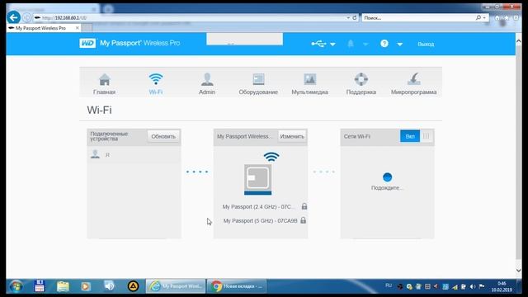Select My Passport (2.4 GHz) network entry
The width and height of the screenshot is (528, 297).
click(x=258, y=207)
